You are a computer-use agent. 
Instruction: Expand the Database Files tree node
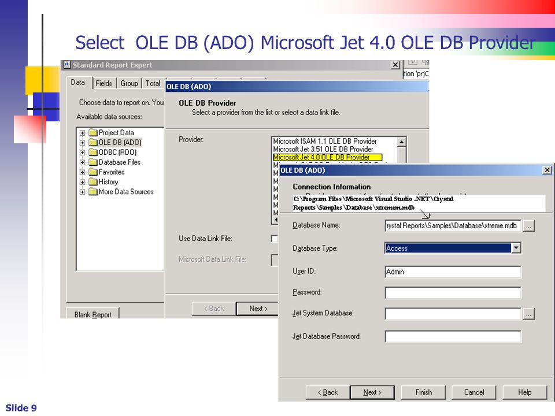[x=83, y=162]
